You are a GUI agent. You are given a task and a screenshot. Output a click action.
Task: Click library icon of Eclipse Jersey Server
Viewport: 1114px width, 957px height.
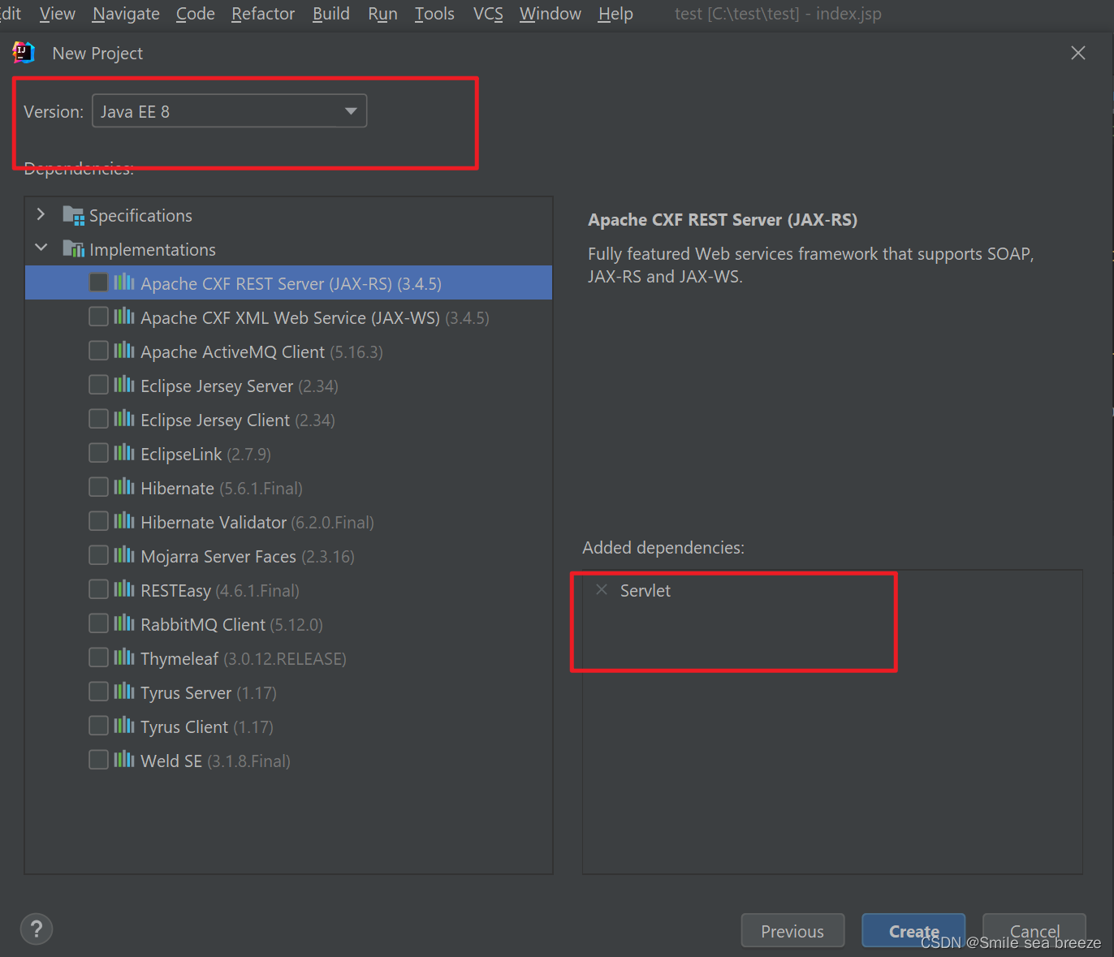[x=124, y=385]
